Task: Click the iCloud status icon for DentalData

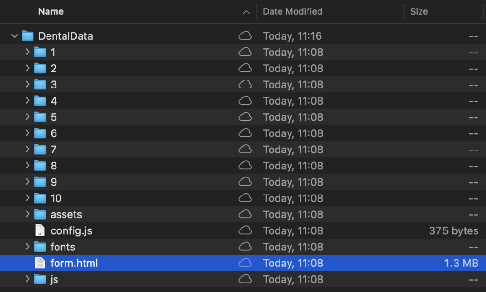Action: click(x=245, y=36)
